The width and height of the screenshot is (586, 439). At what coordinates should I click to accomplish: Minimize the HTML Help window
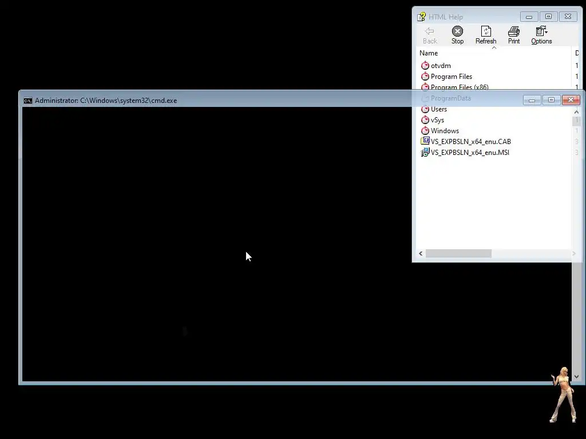pos(529,17)
